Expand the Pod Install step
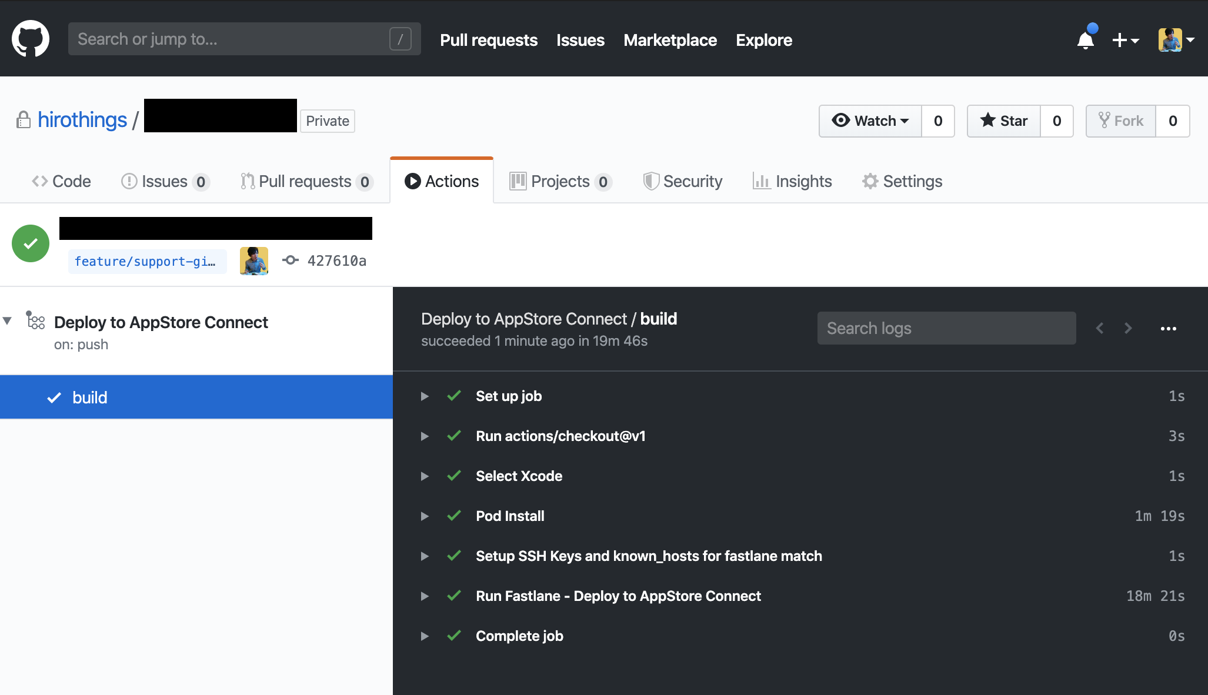Screen dimensions: 1208x695 point(425,516)
